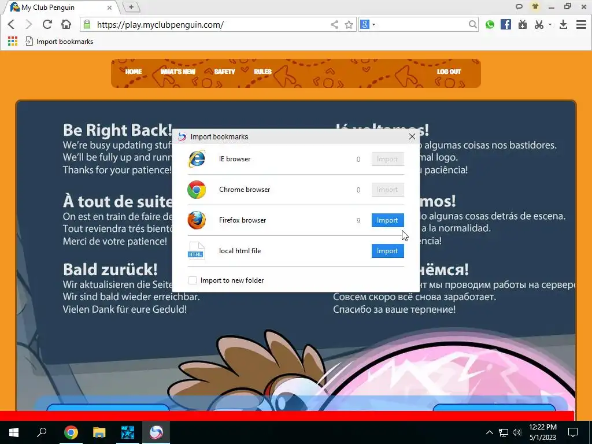The image size is (592, 444).
Task: Open HOME in site navigation
Action: click(134, 71)
